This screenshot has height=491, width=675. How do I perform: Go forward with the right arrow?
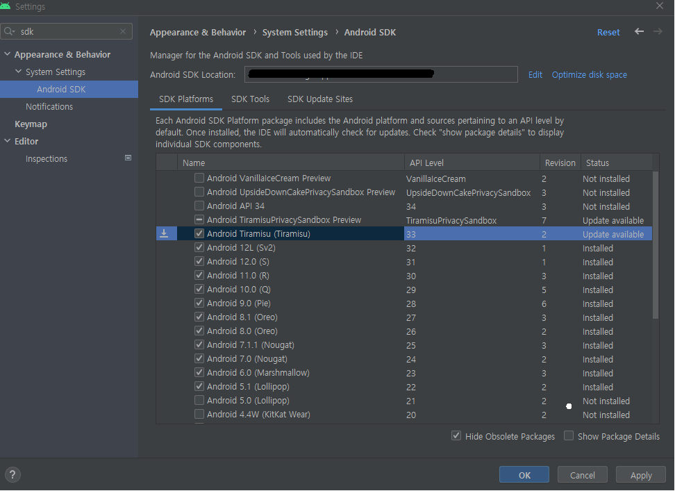coord(658,31)
